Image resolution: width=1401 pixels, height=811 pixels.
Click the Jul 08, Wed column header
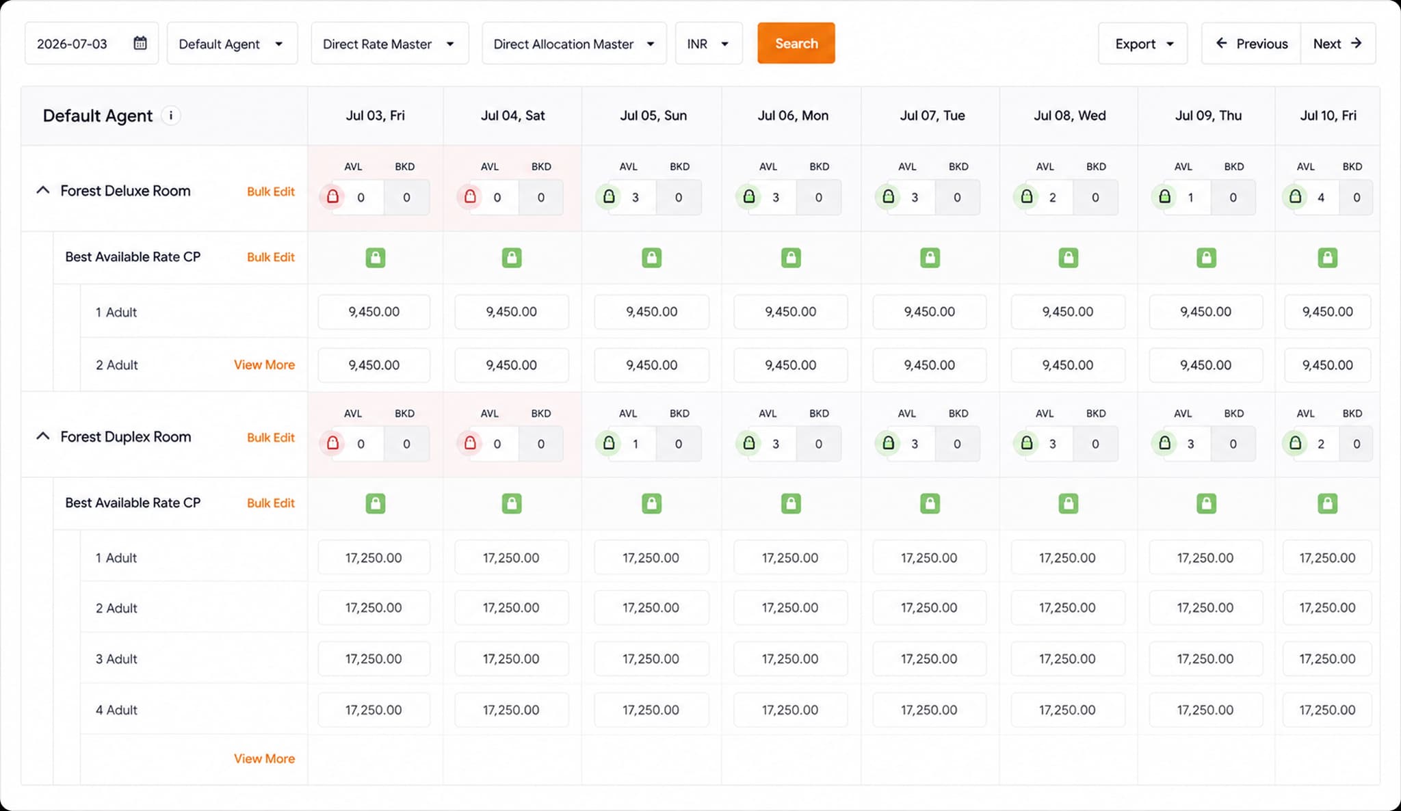click(x=1069, y=116)
